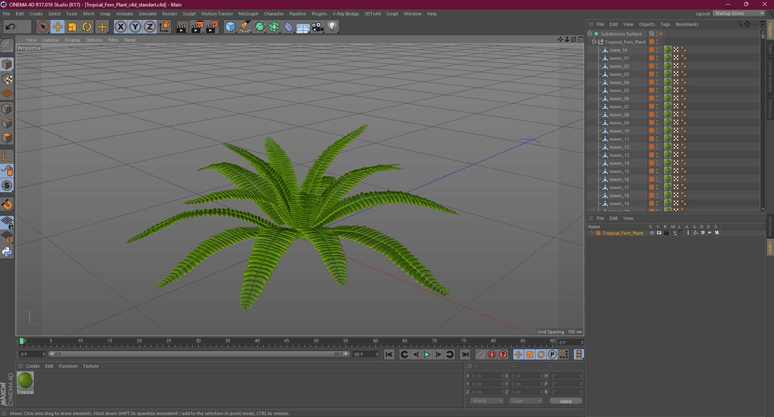774x417 pixels.
Task: Click the Scale tool icon
Action: [72, 27]
